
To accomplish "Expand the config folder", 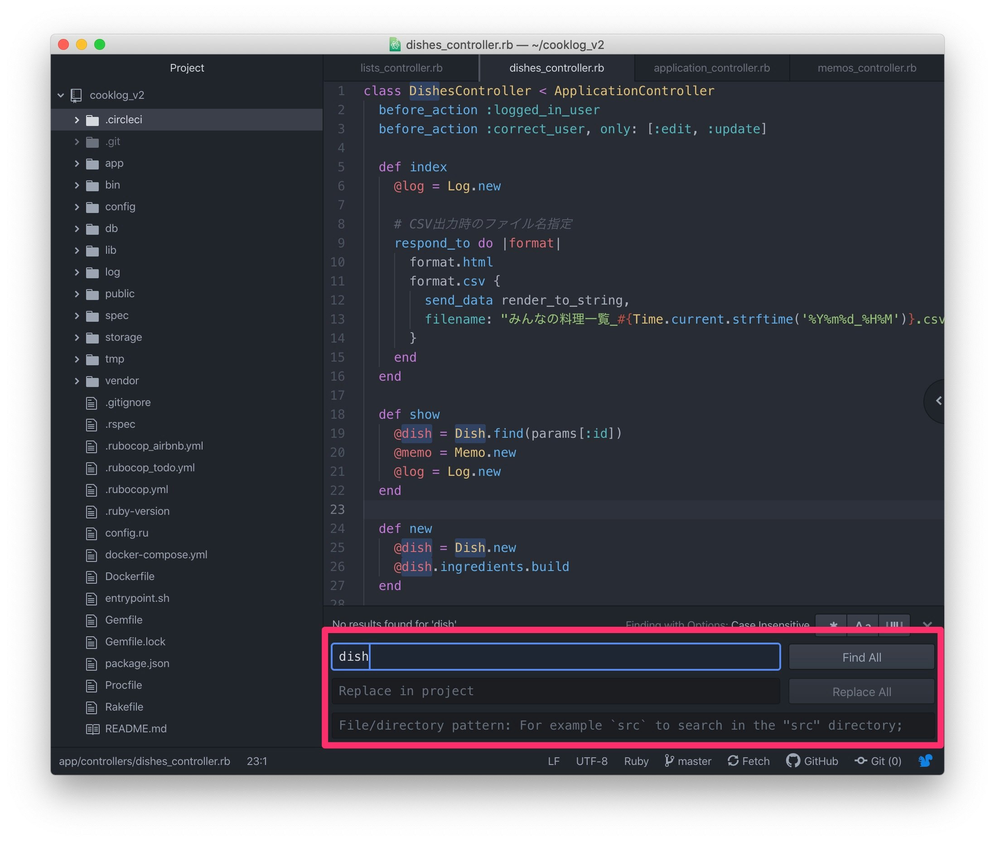I will [x=77, y=207].
